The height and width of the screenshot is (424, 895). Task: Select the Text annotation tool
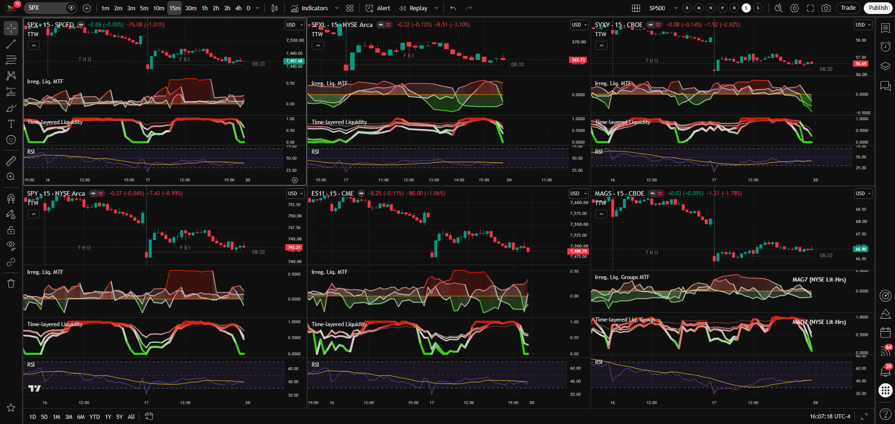pos(11,124)
